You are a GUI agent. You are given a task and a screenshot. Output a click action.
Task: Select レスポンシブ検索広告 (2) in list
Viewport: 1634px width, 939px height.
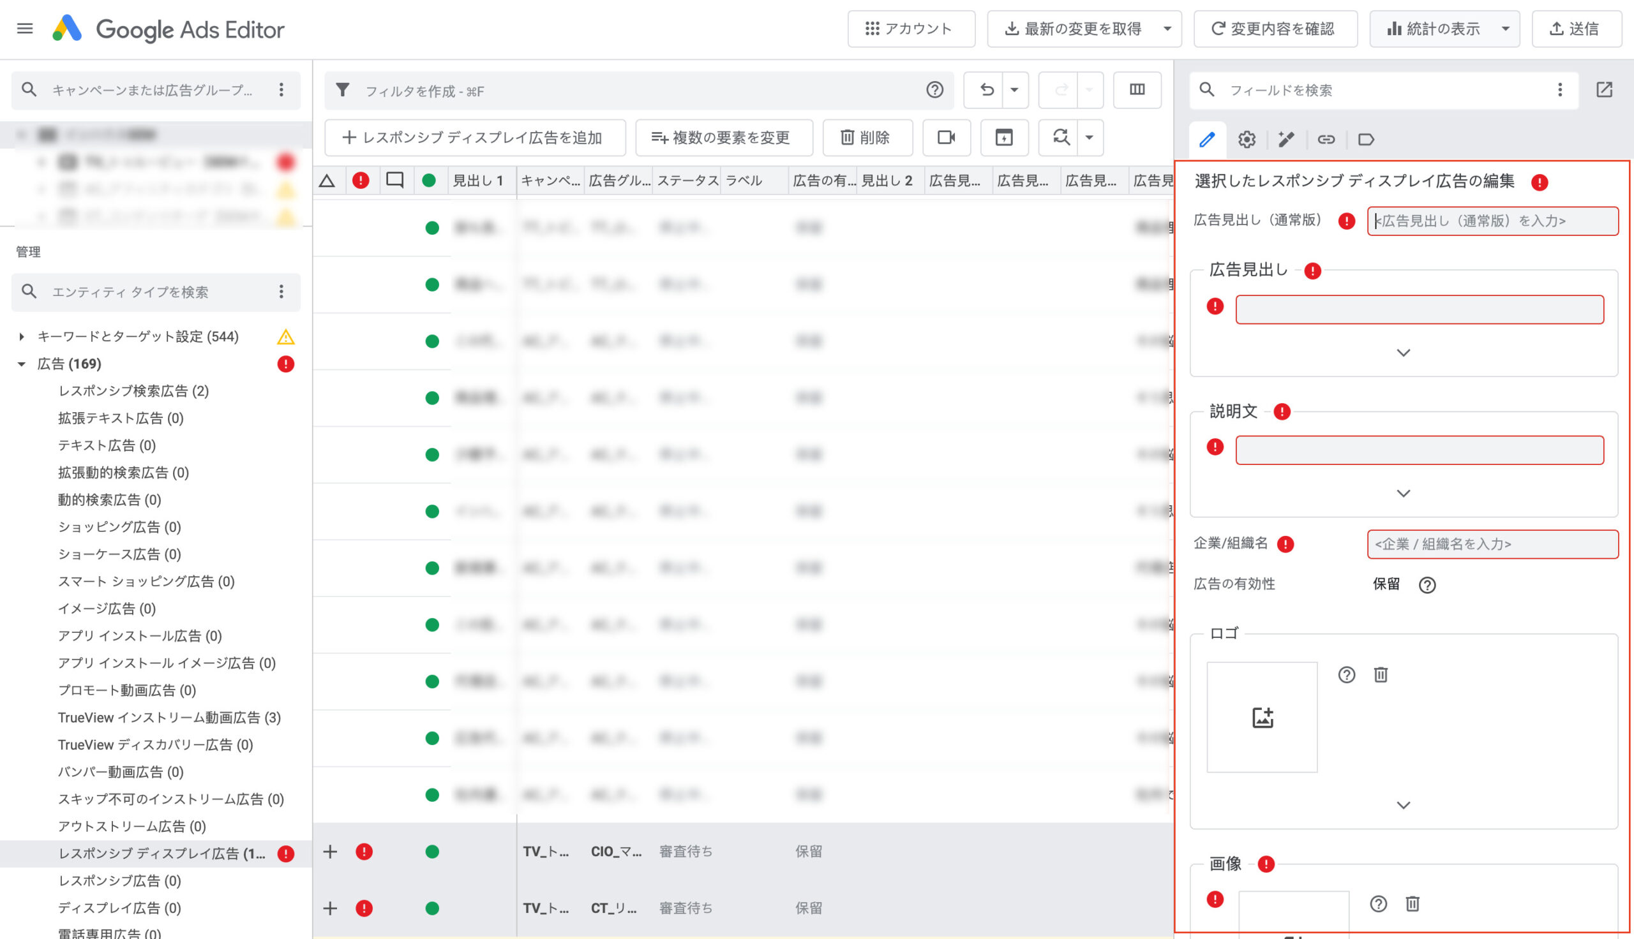[133, 391]
